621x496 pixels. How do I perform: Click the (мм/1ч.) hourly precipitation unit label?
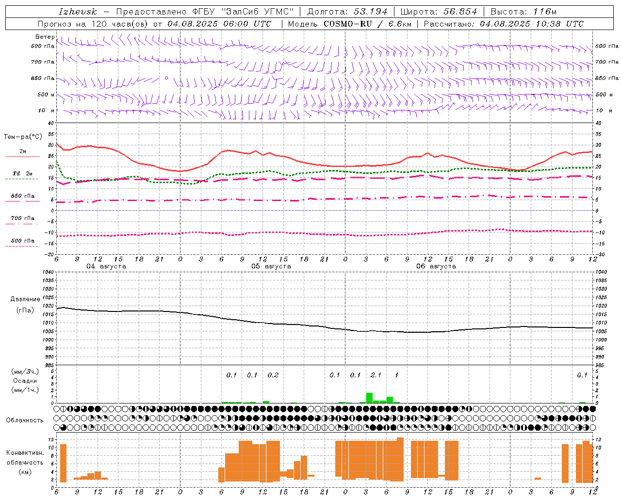pyautogui.click(x=25, y=390)
